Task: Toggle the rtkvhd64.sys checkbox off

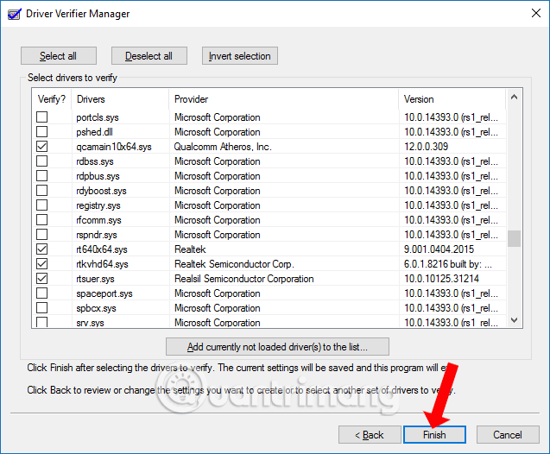Action: coord(41,264)
